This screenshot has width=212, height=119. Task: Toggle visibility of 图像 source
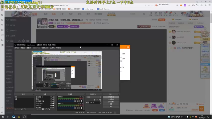click(51, 99)
